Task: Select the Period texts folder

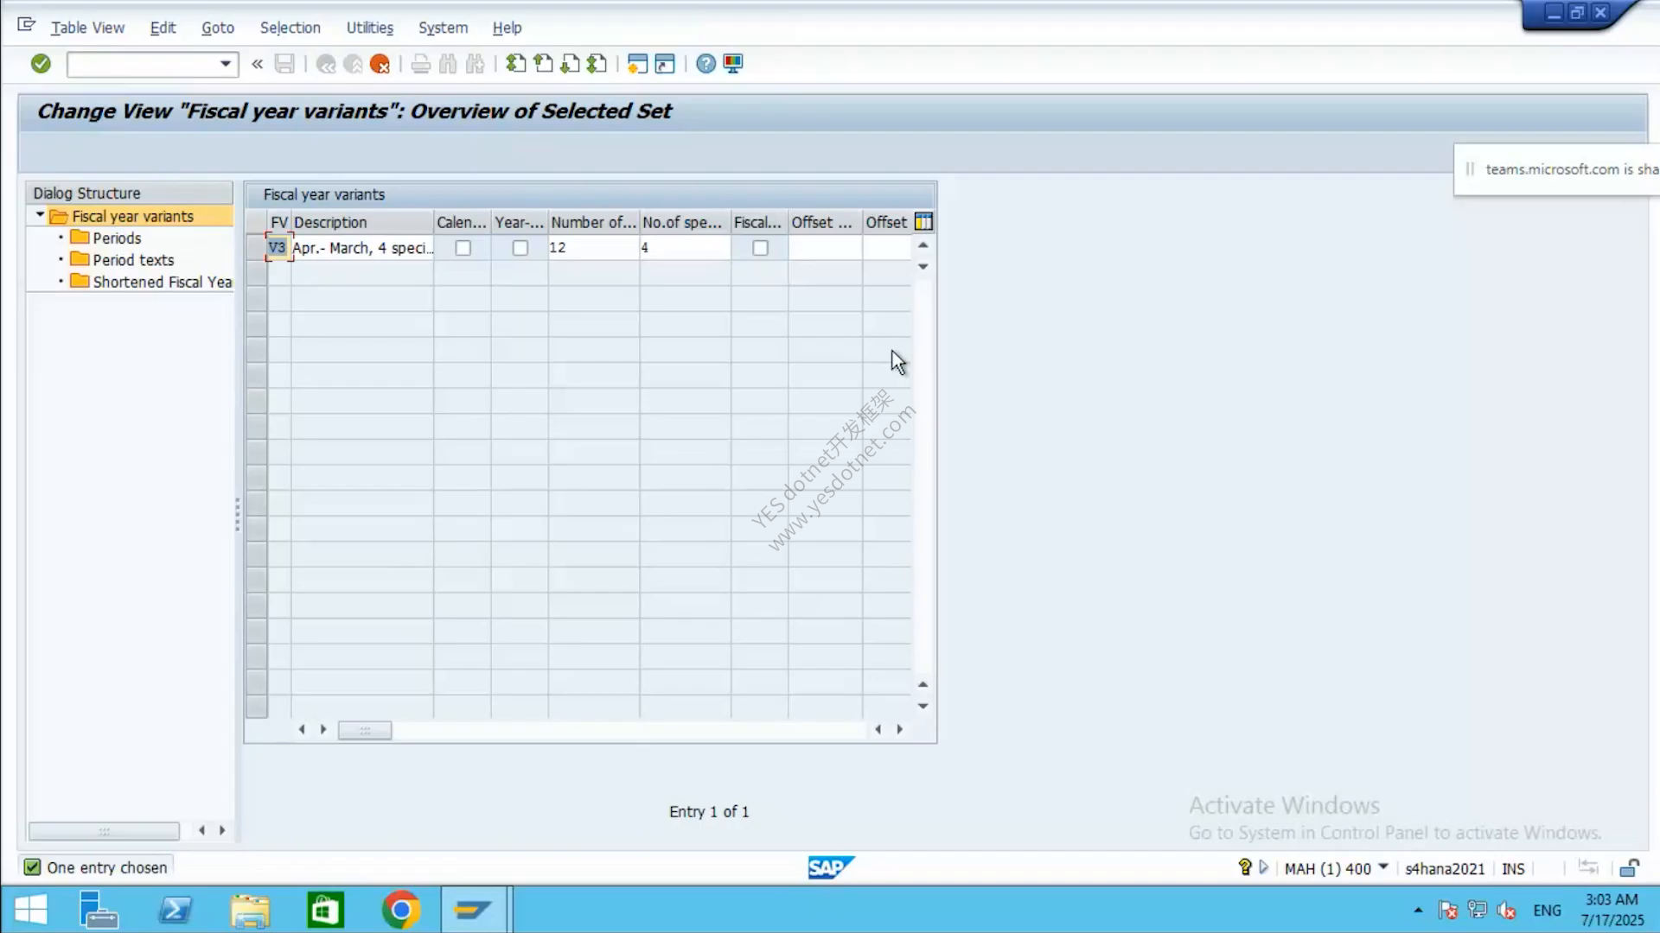Action: point(123,259)
